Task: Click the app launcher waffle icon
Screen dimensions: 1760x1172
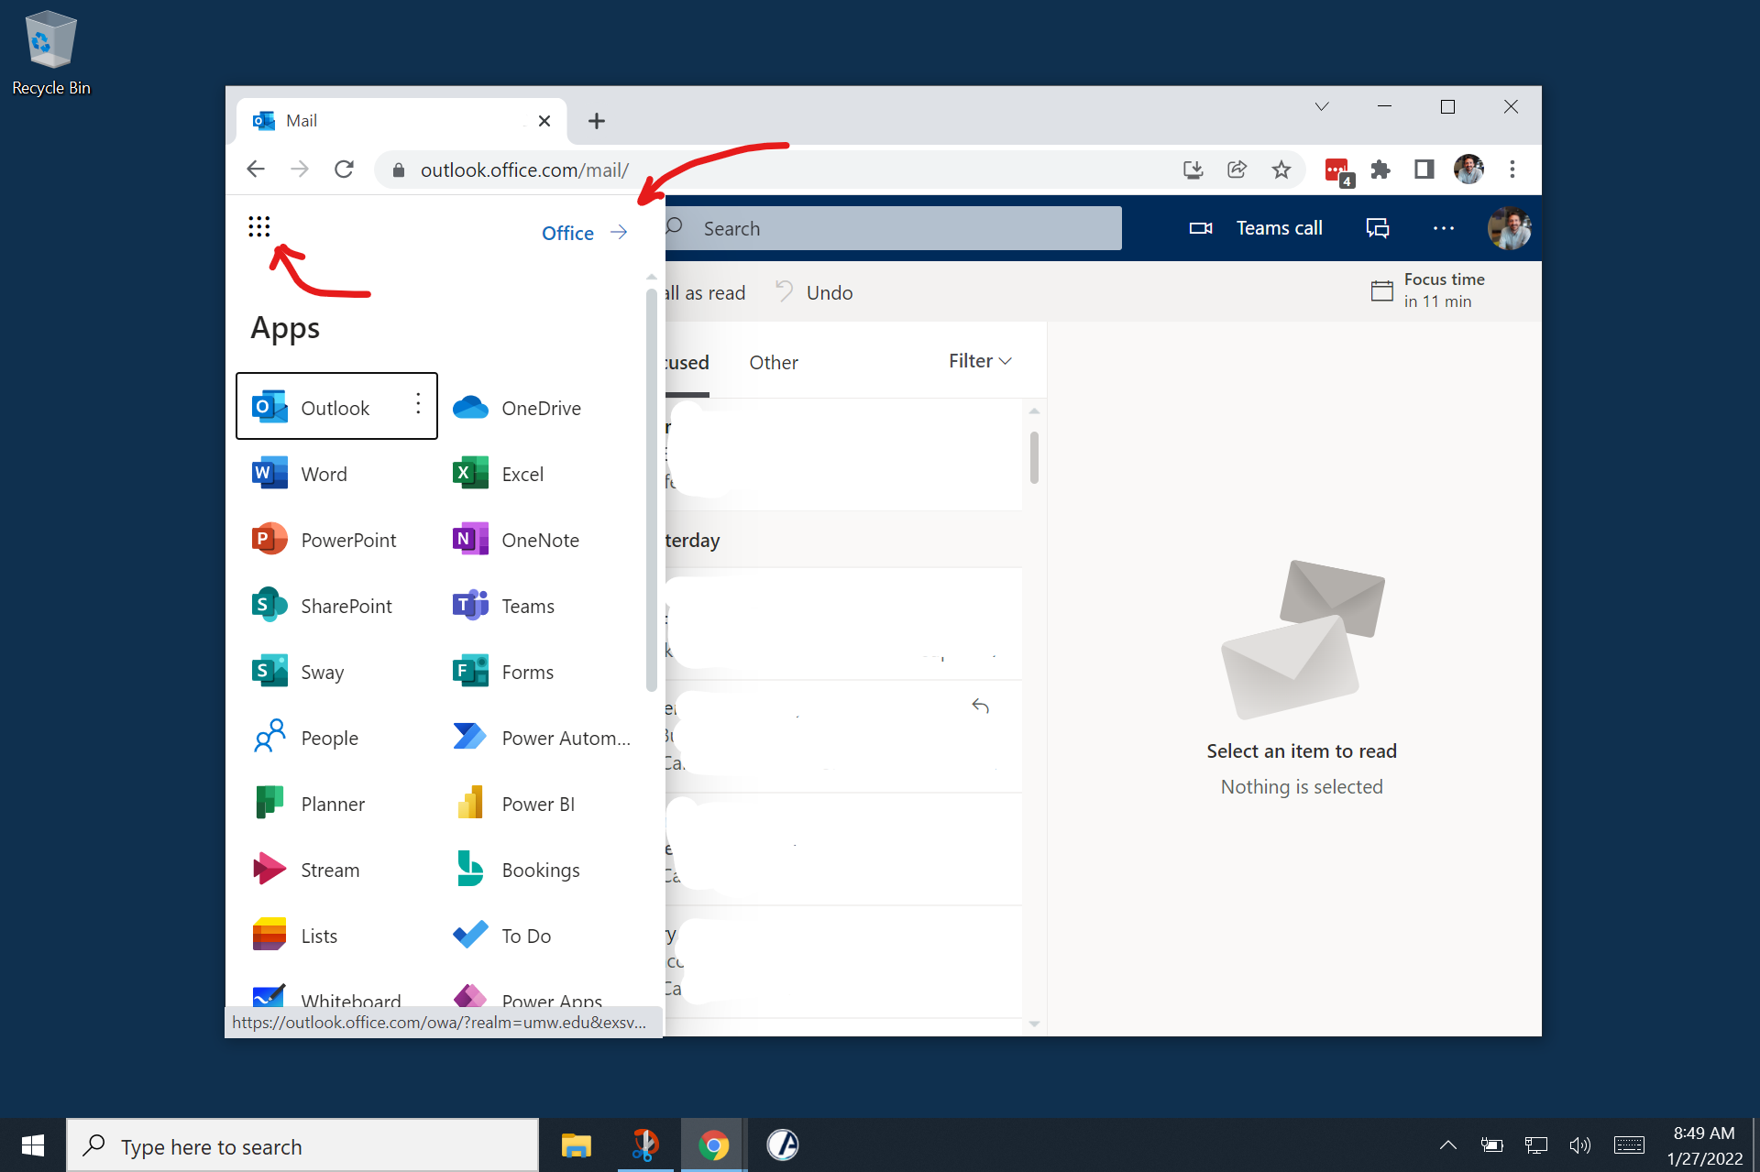Action: pos(259,226)
